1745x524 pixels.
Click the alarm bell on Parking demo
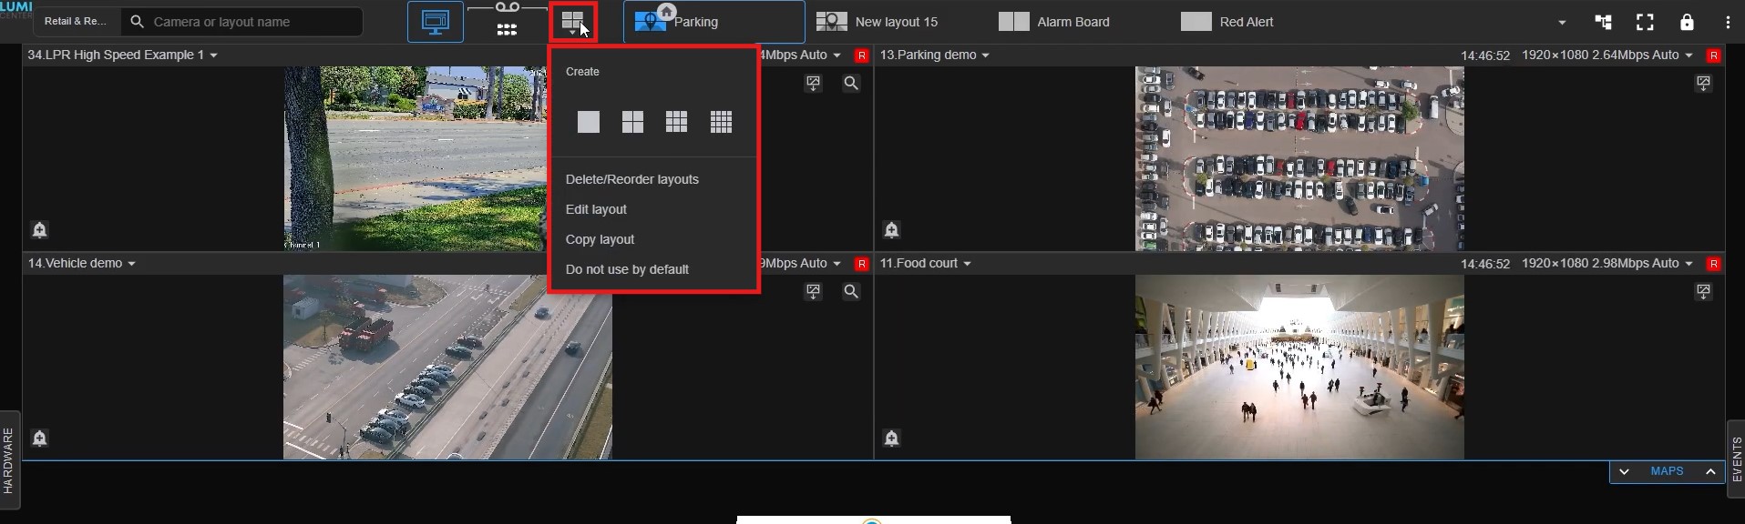point(892,230)
